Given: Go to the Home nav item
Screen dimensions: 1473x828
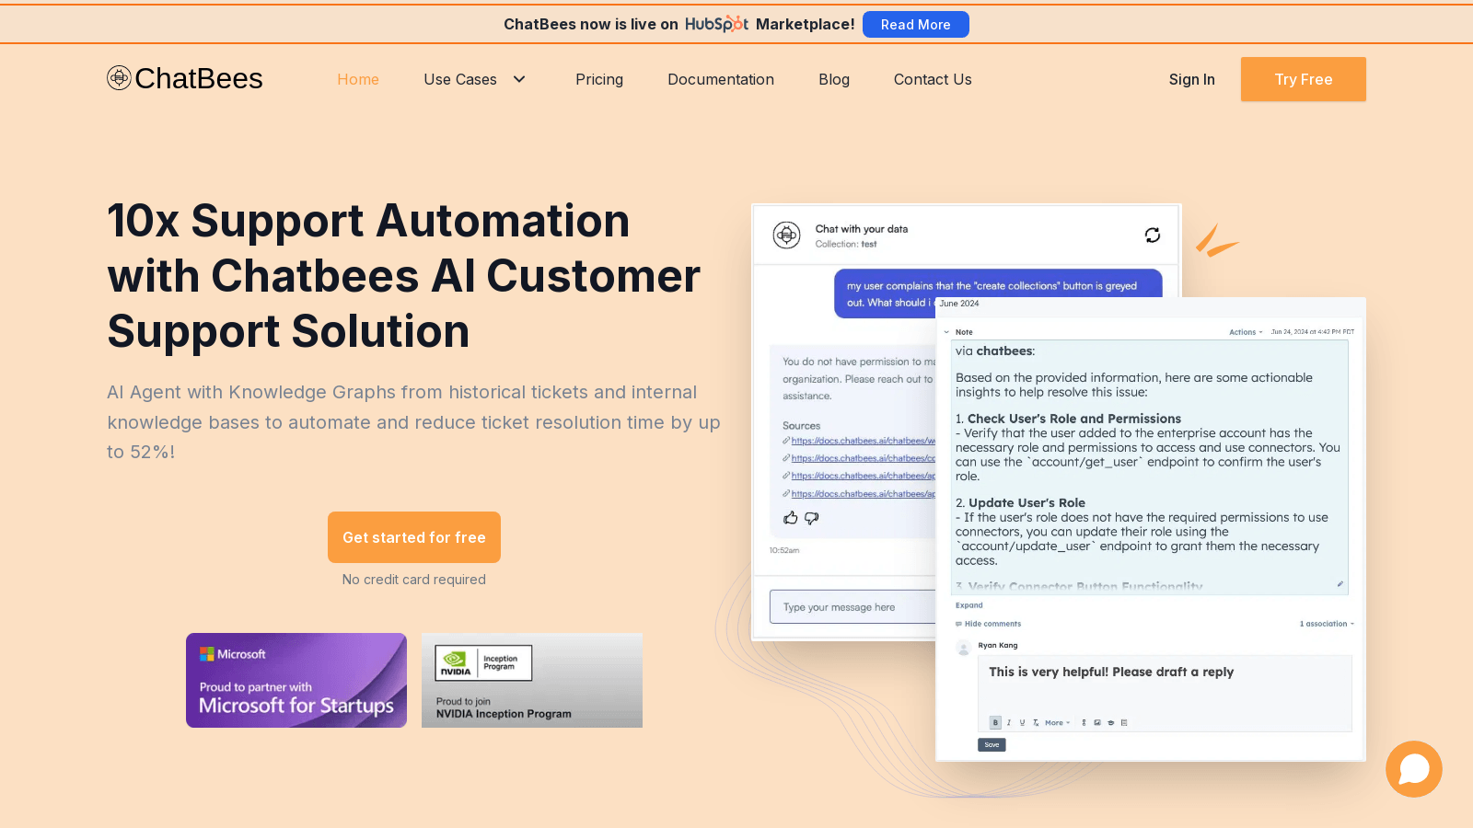Looking at the screenshot, I should (358, 79).
